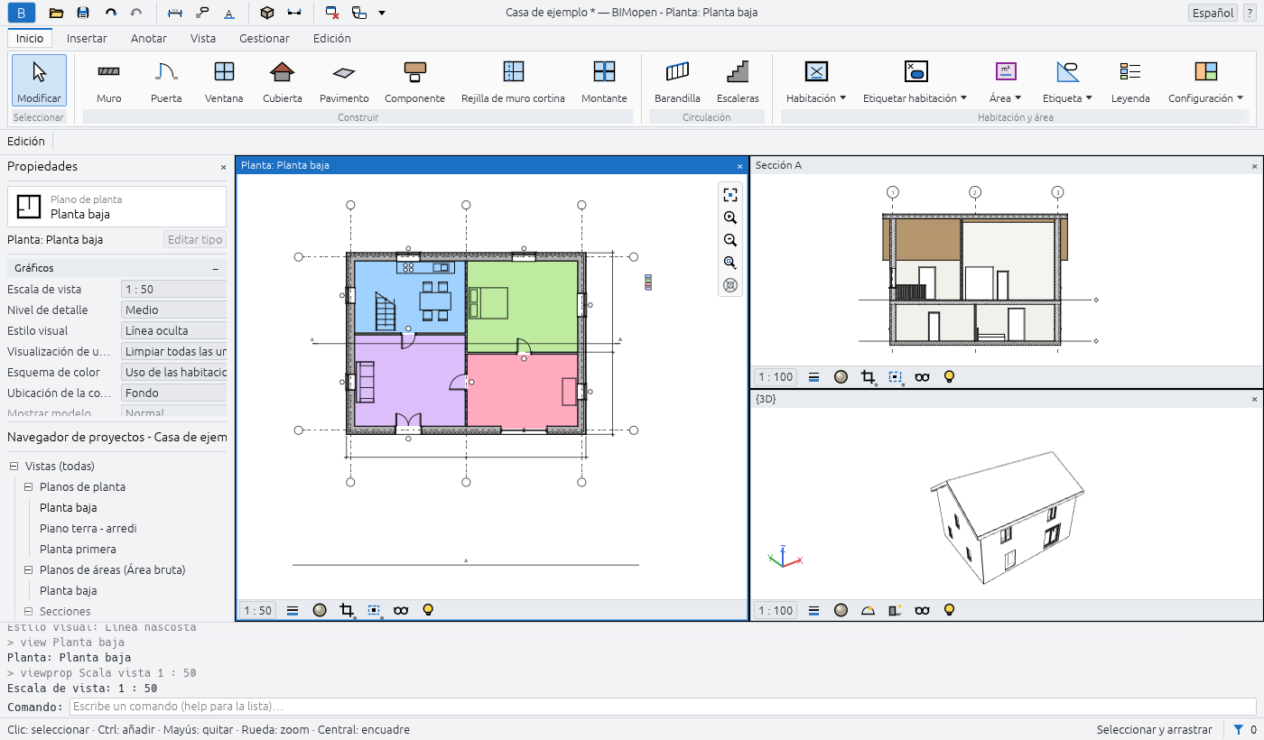The width and height of the screenshot is (1264, 740).
Task: Switch to the Insertar ribbon tab
Action: 87,38
